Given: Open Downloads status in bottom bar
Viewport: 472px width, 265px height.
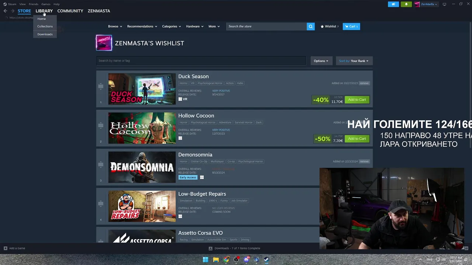Looking at the screenshot, I should (235, 248).
